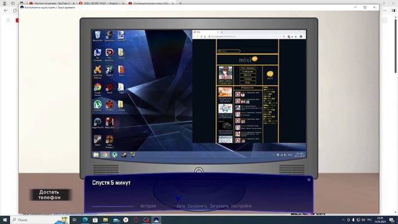Open the orange news thumbnail on mixi
398x224 pixels.
pos(225,92)
